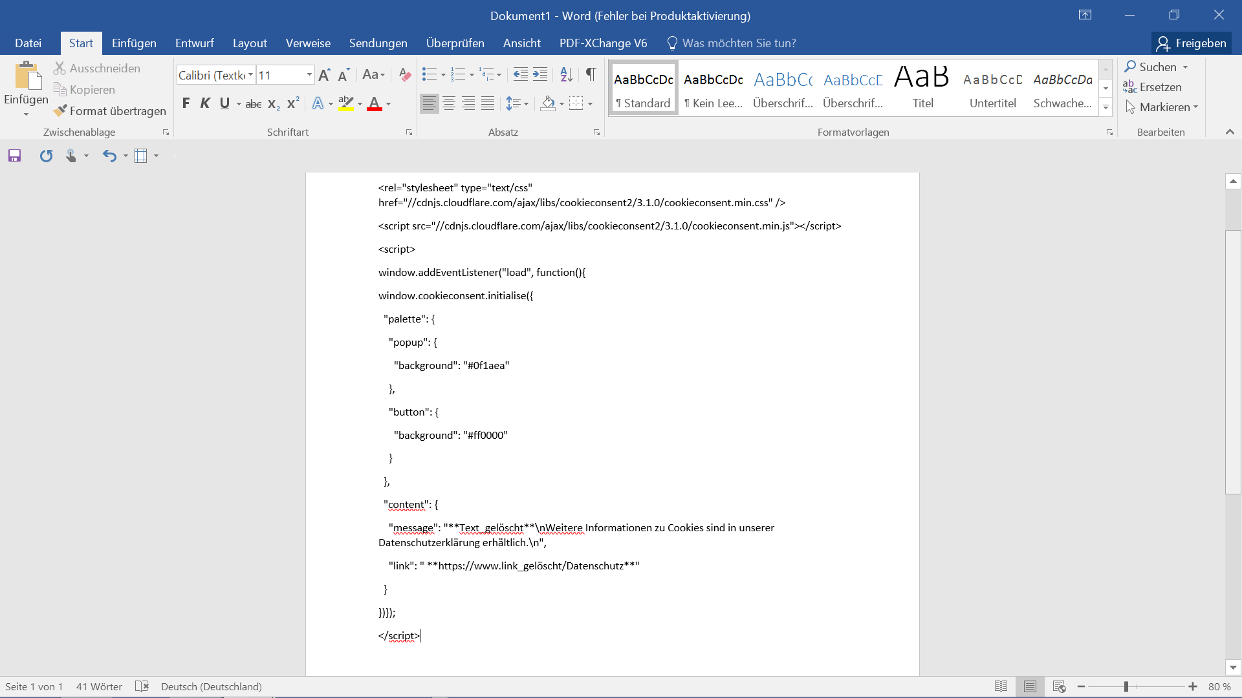Expand the numbered list options arrow

click(472, 76)
